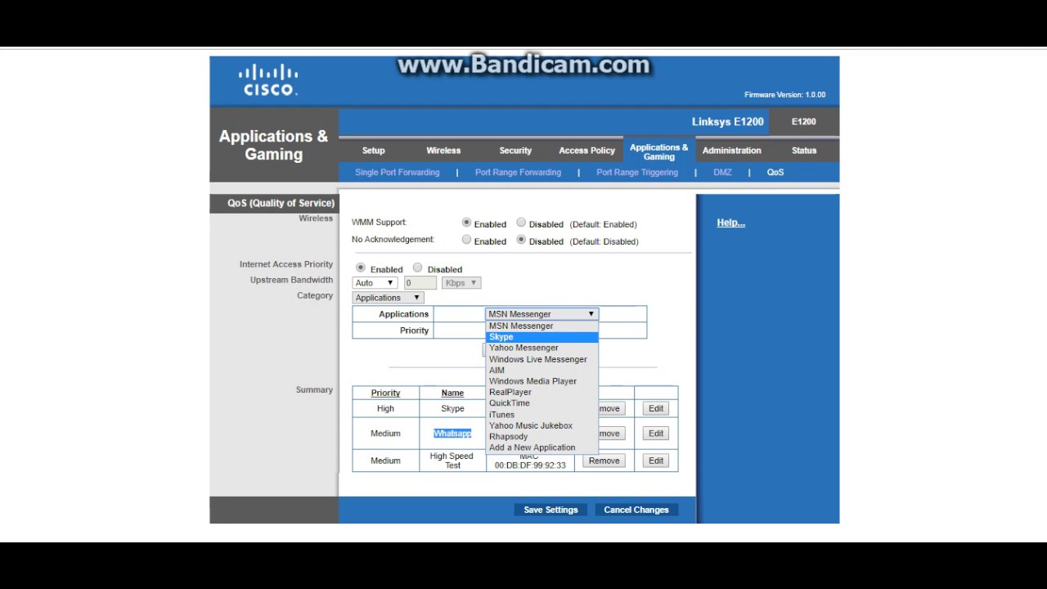
Task: Click the Skype name cell in summary
Action: pyautogui.click(x=452, y=408)
